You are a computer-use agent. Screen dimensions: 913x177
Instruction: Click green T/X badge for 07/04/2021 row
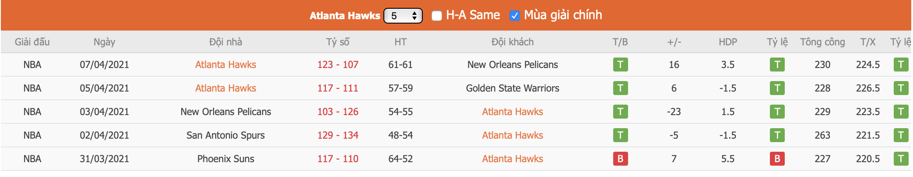pos(900,65)
